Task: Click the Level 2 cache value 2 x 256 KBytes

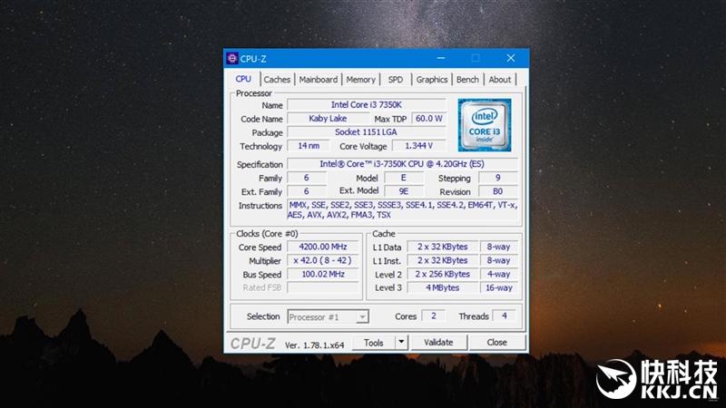Action: 442,275
